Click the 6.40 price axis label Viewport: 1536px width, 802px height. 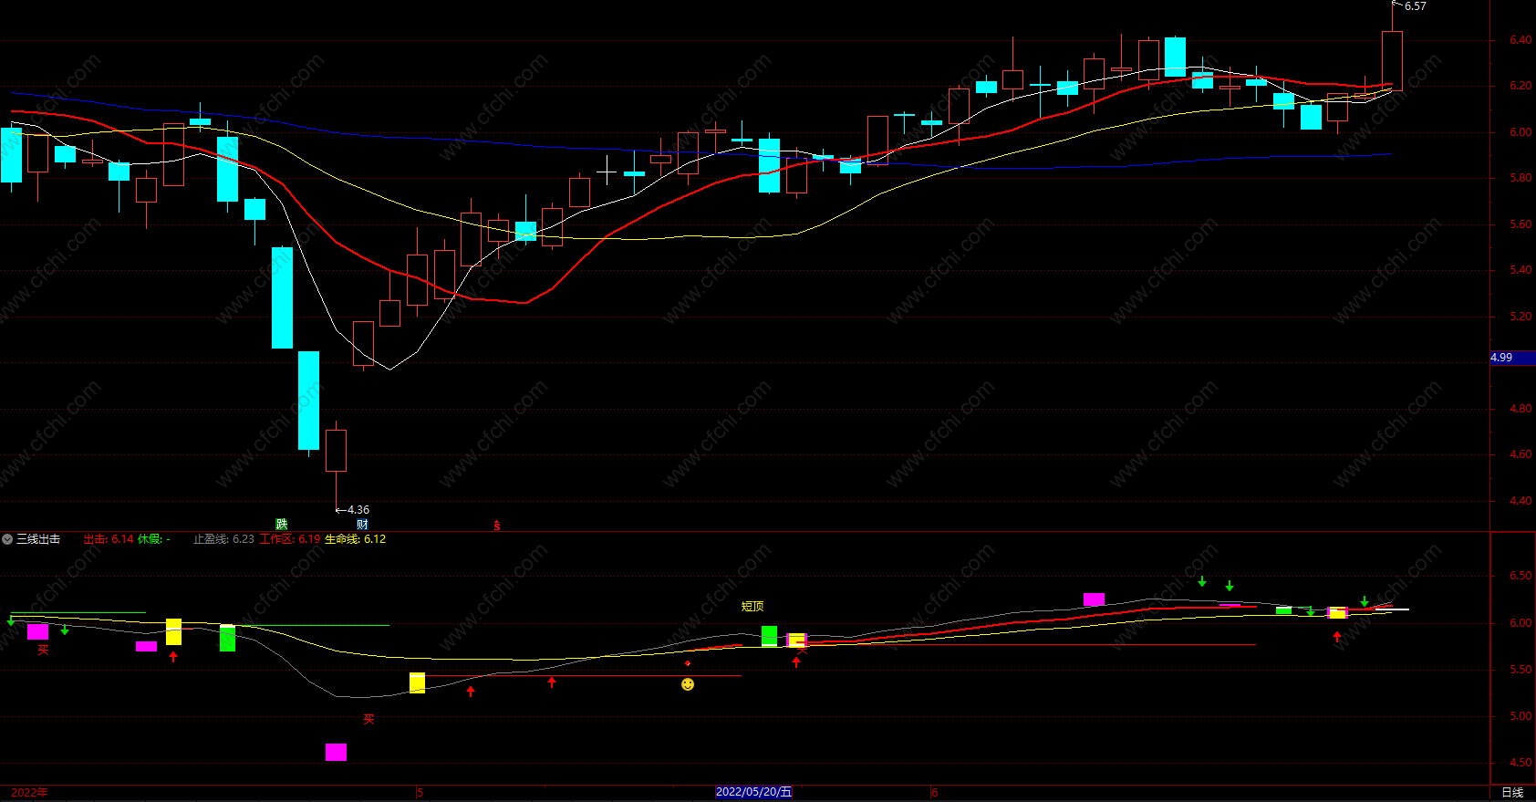(1520, 40)
